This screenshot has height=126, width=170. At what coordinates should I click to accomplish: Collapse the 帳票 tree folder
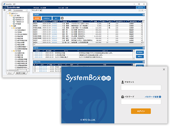pyautogui.click(x=10, y=26)
